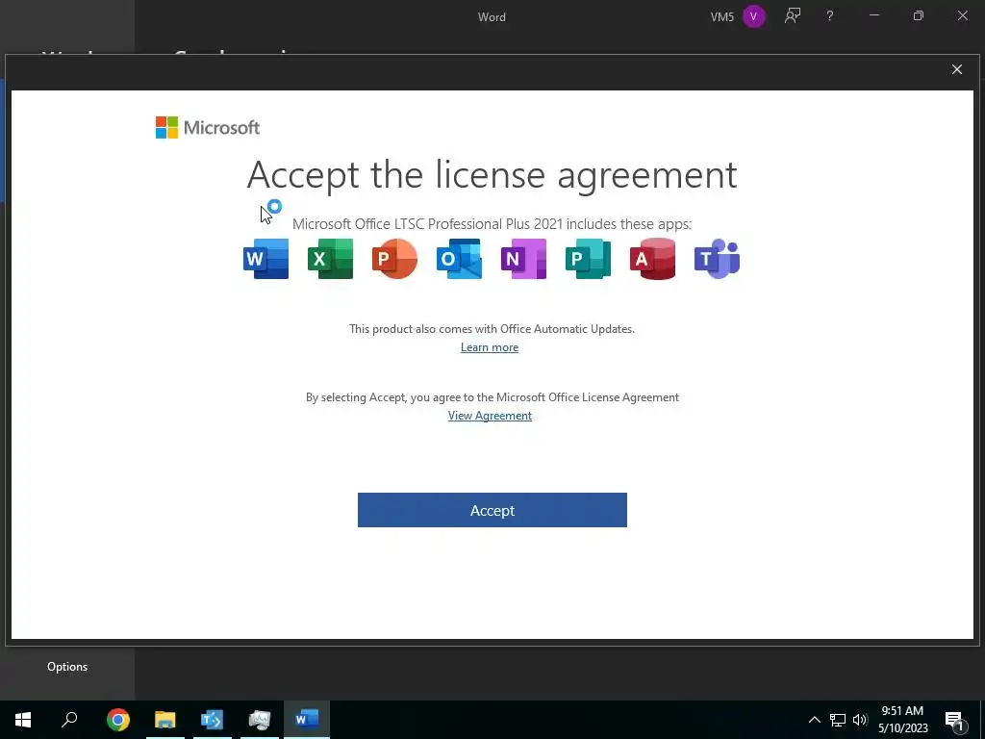Click the Teams app icon
This screenshot has width=985, height=739.
tap(717, 258)
